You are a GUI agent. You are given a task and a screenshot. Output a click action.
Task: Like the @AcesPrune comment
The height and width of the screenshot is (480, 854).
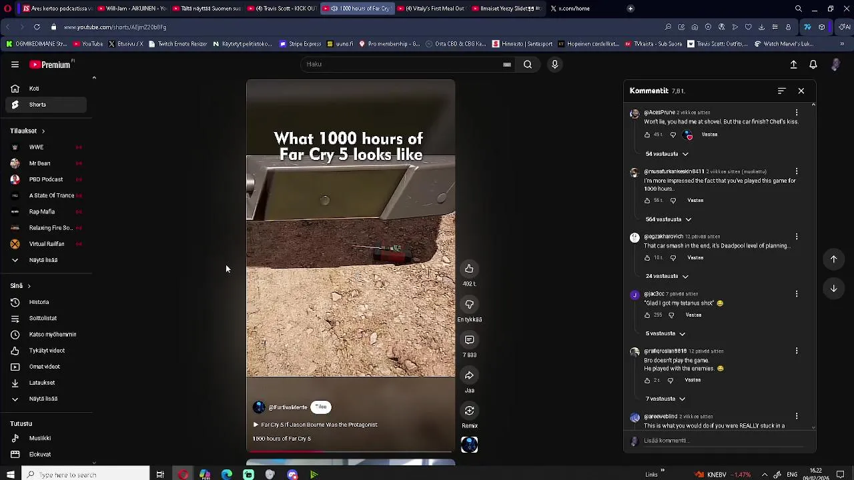[647, 135]
